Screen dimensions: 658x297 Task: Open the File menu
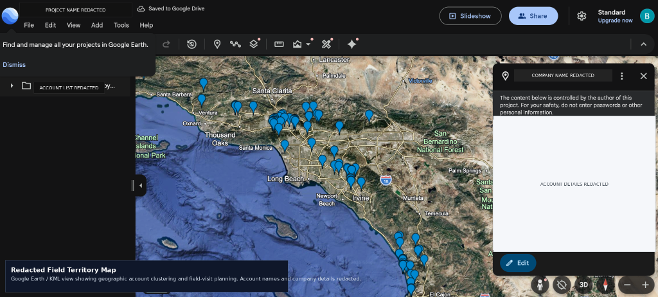tap(29, 25)
